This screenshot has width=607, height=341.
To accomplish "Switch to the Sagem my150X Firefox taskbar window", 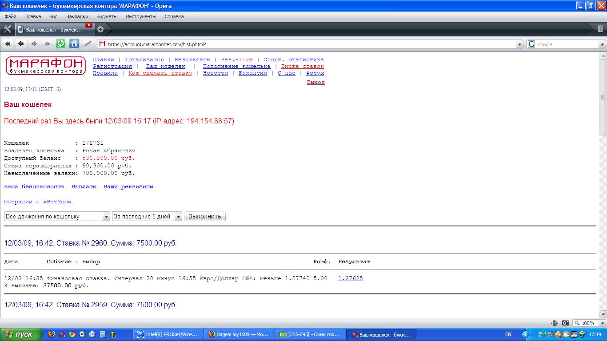I will coord(240,334).
